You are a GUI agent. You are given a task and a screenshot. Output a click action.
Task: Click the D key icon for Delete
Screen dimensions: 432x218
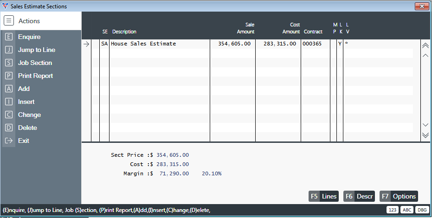tap(9, 128)
